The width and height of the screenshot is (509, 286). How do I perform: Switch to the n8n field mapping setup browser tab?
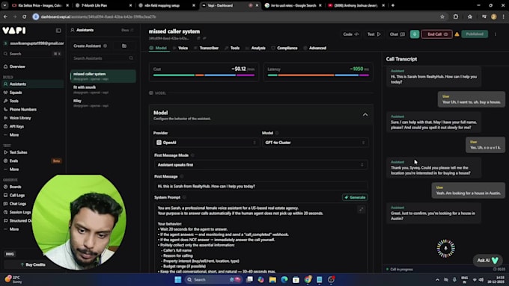click(165, 5)
